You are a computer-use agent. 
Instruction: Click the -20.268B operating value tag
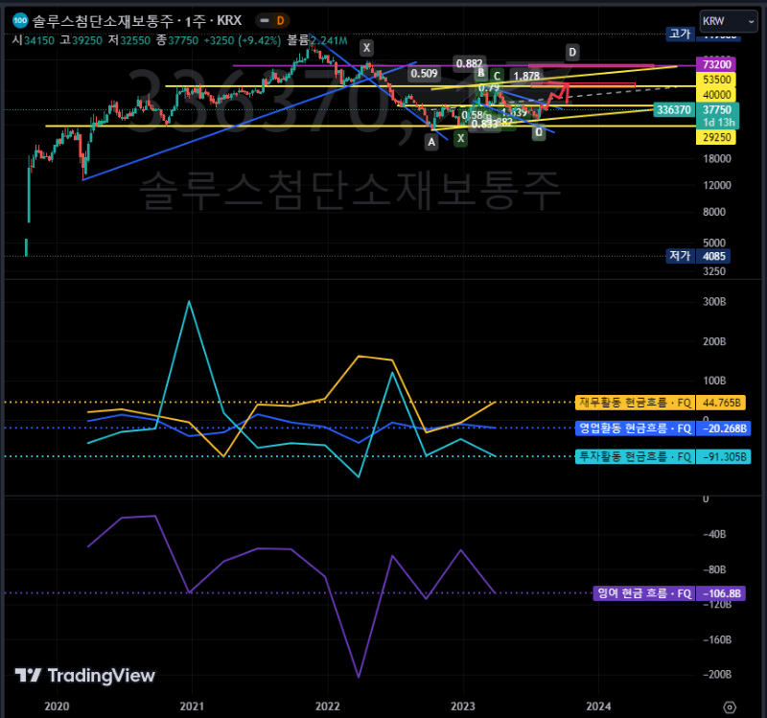724,428
